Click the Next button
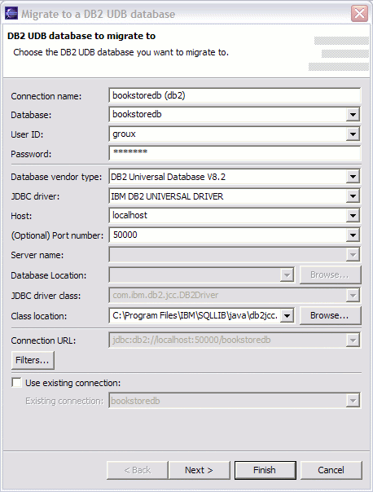Screen dimensions: 373x492 pos(200,470)
